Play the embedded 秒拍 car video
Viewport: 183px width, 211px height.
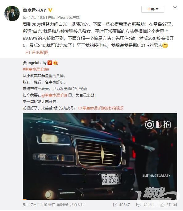100,156
